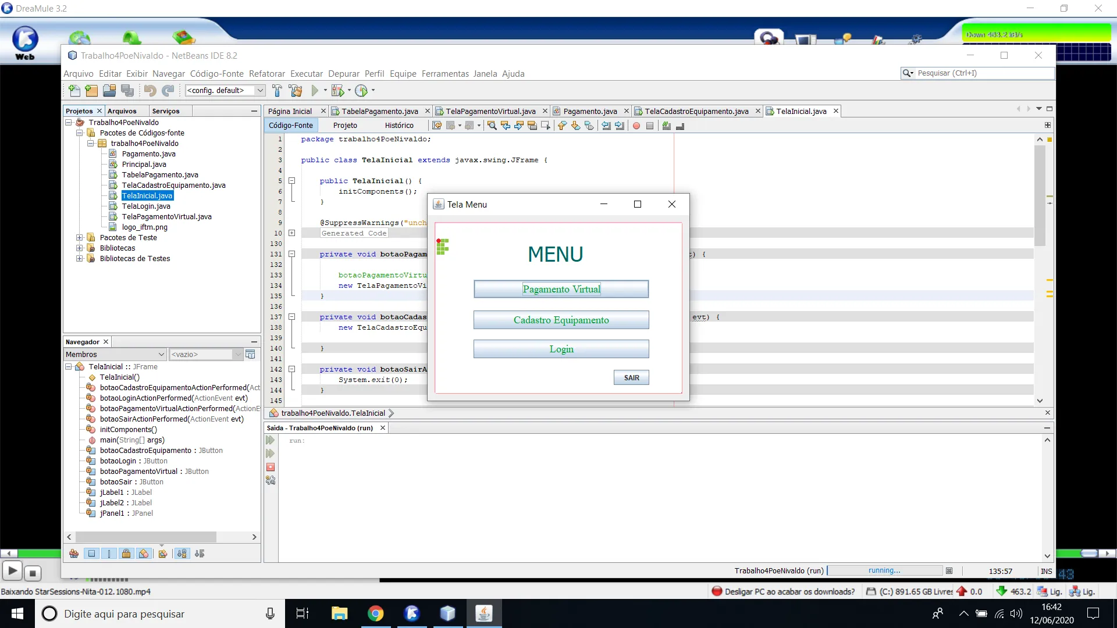Click the Clean and Build icon
The height and width of the screenshot is (628, 1117).
pyautogui.click(x=296, y=91)
